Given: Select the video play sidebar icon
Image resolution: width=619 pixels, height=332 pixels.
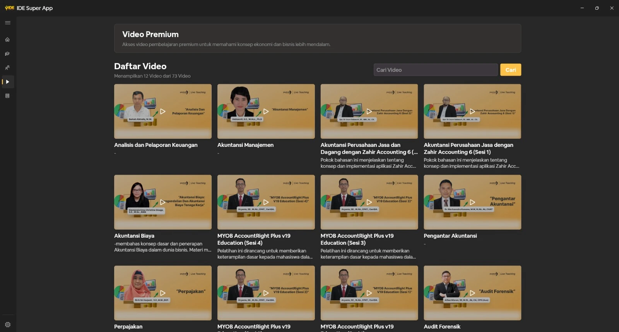Looking at the screenshot, I should (x=7, y=82).
